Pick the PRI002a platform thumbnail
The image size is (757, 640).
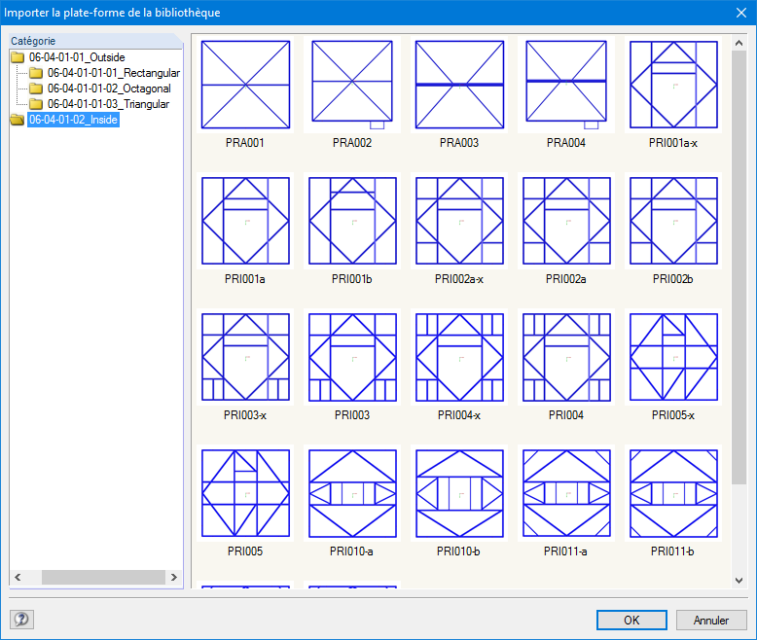(566, 221)
